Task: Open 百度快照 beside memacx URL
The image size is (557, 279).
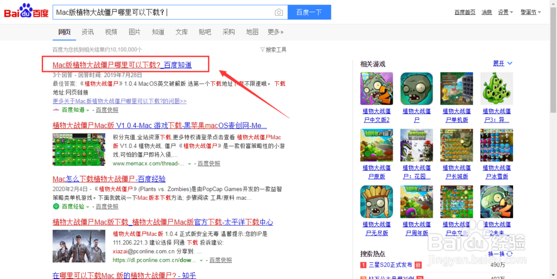Action: click(x=209, y=163)
